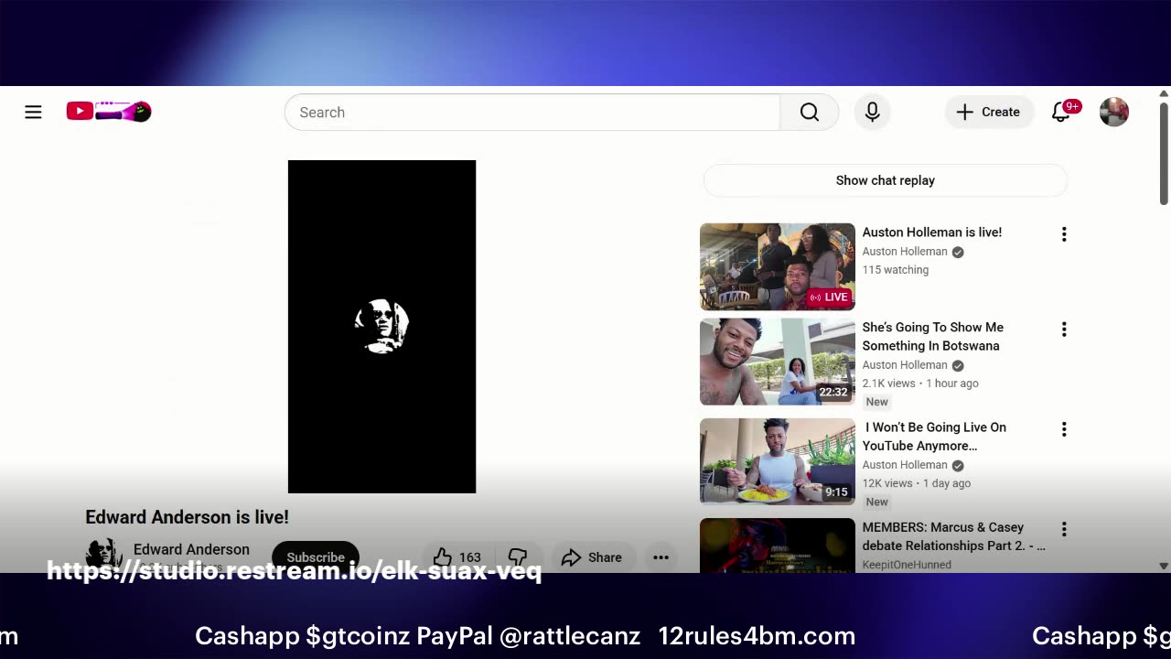Image resolution: width=1171 pixels, height=659 pixels.
Task: Open KeepitOneHunned channel name
Action: click(x=907, y=565)
